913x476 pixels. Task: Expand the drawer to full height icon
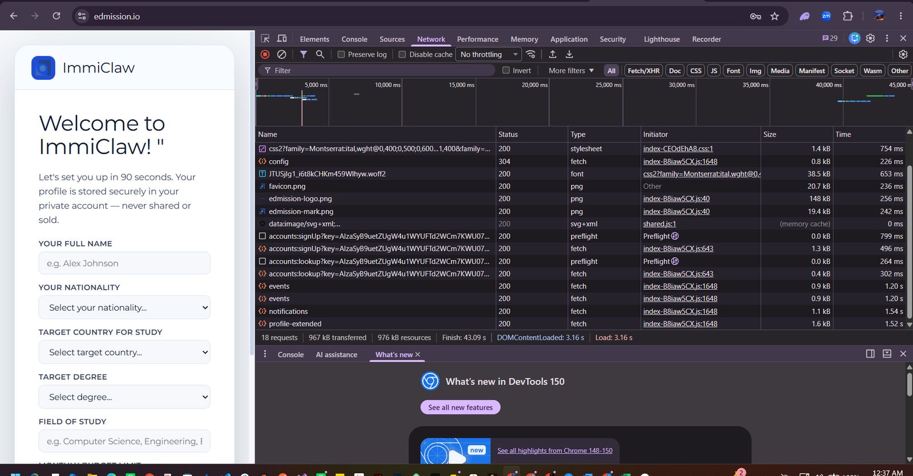pos(887,353)
